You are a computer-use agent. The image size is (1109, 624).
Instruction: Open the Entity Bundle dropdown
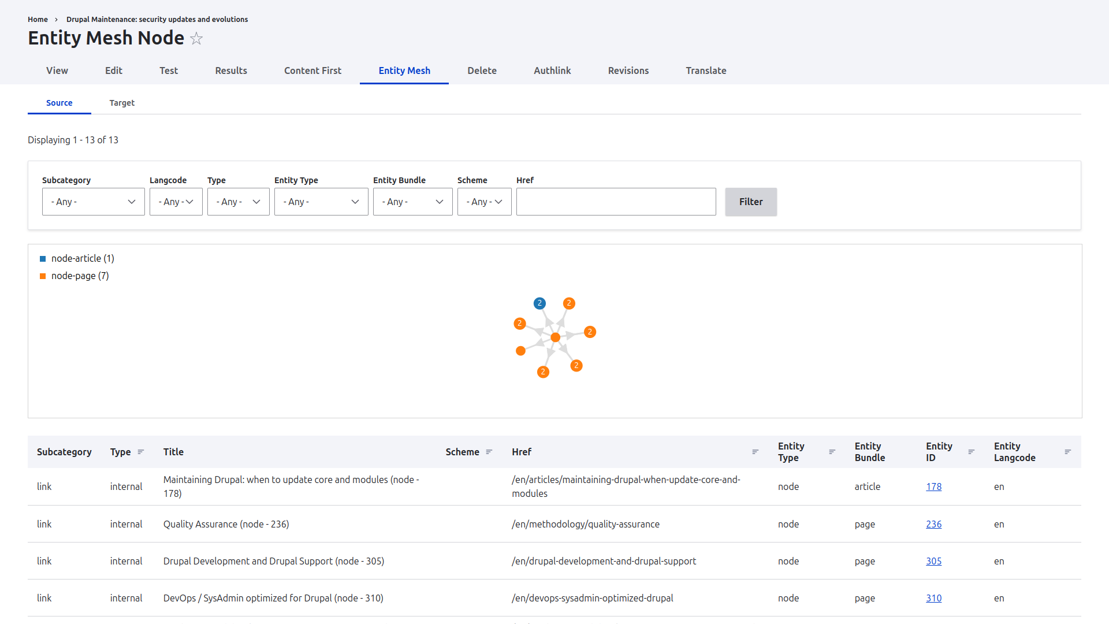point(412,202)
